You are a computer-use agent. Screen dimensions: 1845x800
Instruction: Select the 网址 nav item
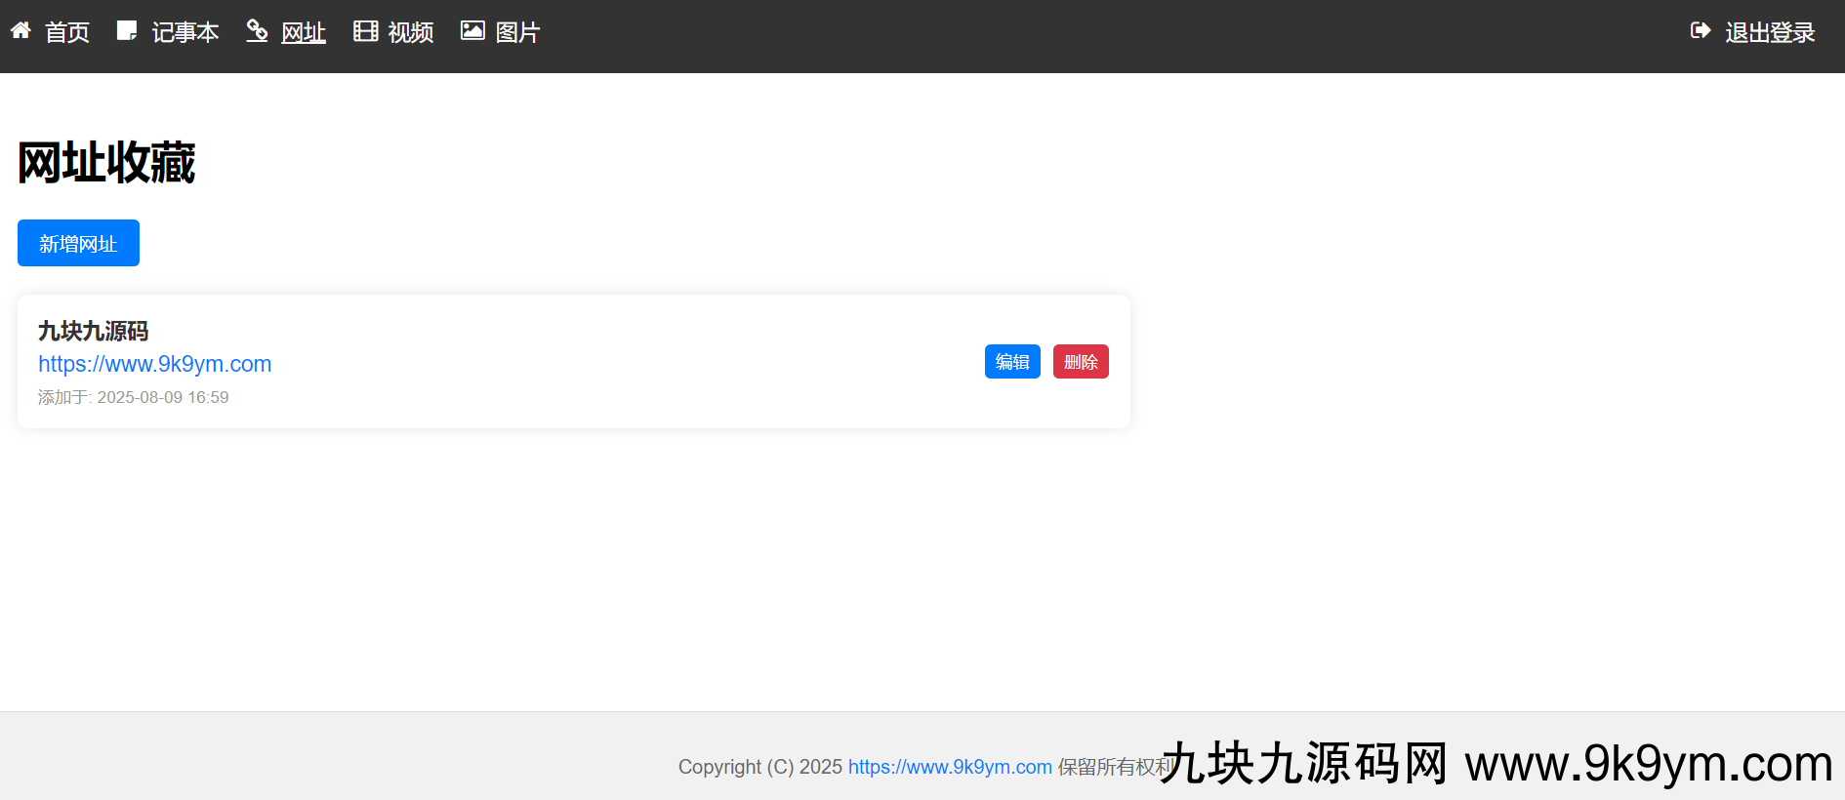303,33
